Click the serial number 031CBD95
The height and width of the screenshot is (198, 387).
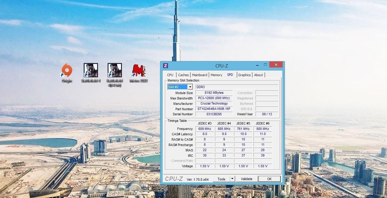[x=214, y=114]
